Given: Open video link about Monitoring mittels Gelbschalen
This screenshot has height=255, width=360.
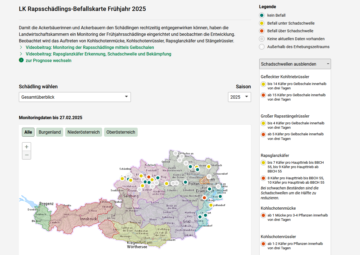Looking at the screenshot, I should tap(90, 47).
